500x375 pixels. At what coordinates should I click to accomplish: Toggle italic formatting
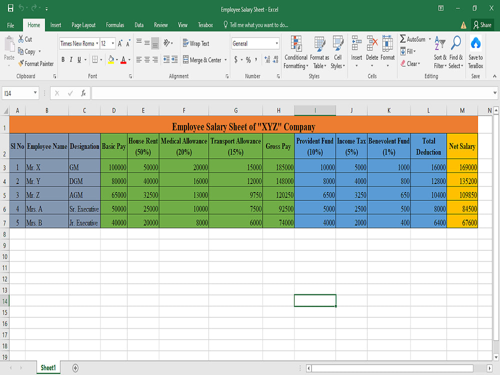click(x=71, y=59)
